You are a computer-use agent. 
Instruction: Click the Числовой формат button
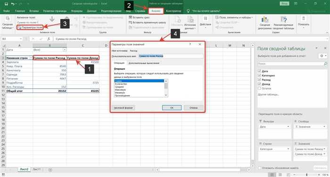point(124,108)
